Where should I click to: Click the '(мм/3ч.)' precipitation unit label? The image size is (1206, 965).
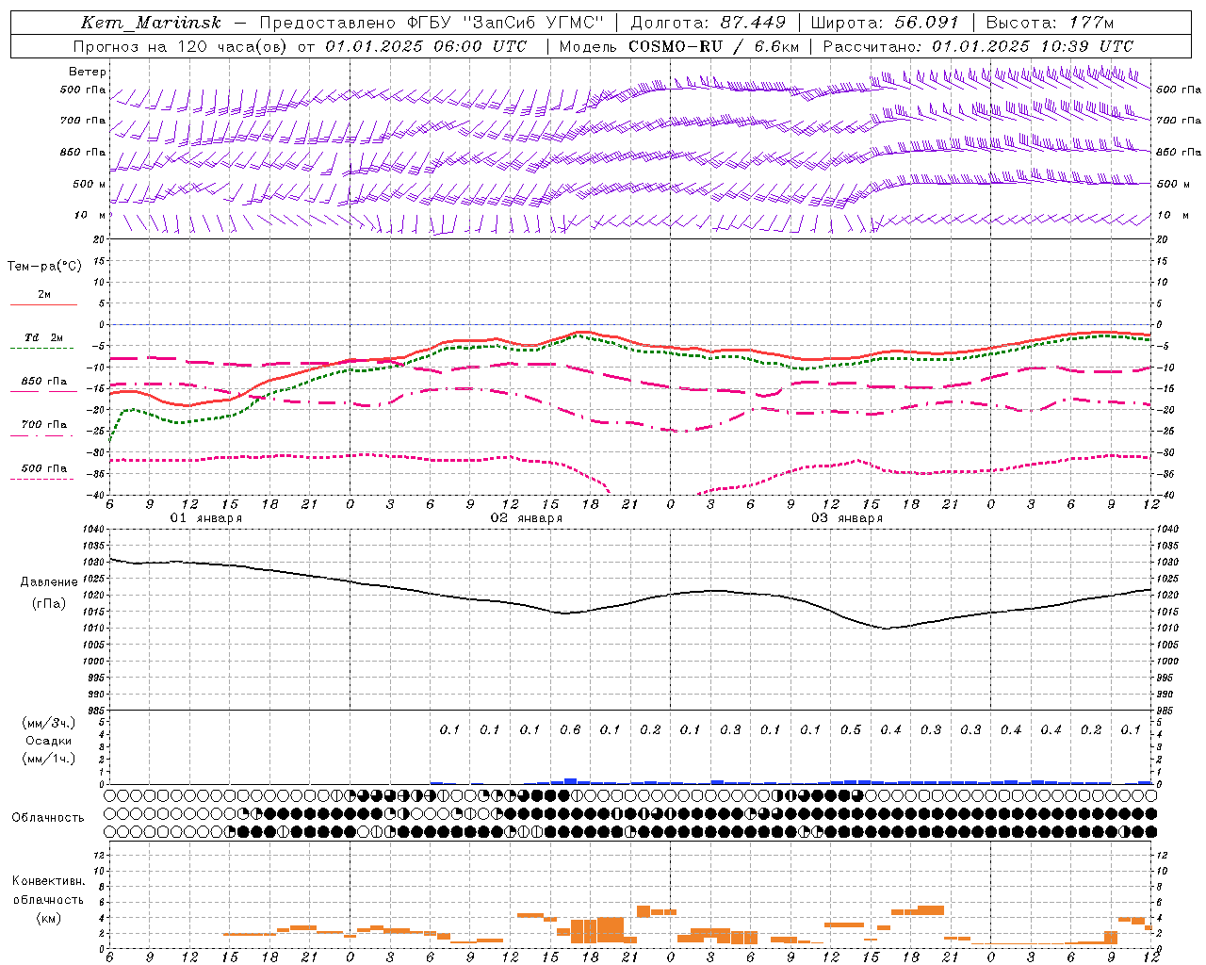tap(49, 723)
